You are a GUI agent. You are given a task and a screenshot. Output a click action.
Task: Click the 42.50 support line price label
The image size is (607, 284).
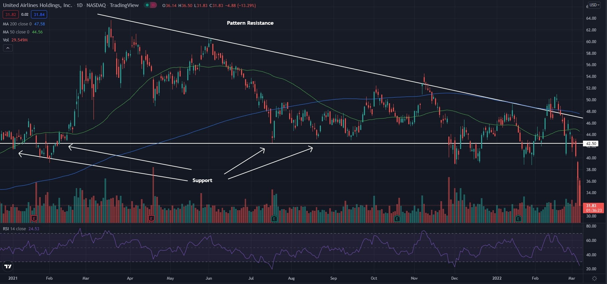[x=590, y=144]
